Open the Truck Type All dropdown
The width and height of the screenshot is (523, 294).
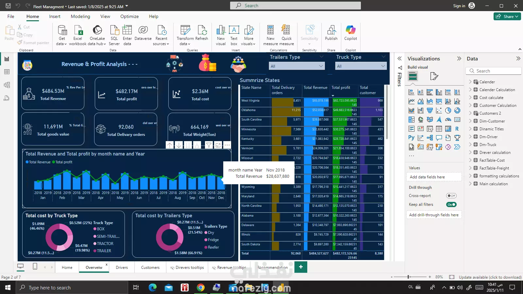(x=361, y=66)
